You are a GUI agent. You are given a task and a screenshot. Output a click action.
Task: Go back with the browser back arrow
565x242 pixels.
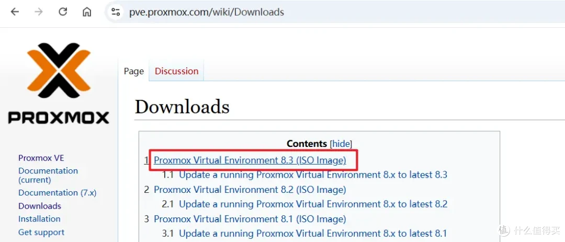pyautogui.click(x=15, y=12)
